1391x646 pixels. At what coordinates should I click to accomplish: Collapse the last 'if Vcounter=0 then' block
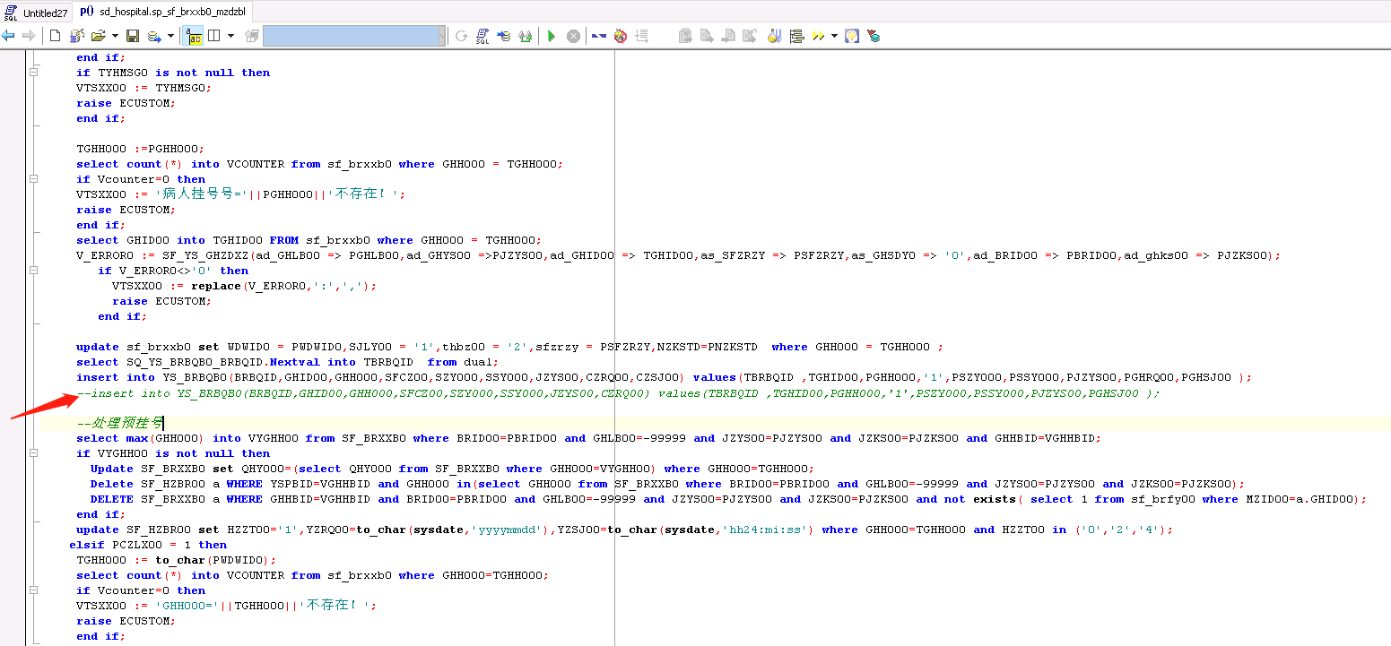(x=34, y=590)
